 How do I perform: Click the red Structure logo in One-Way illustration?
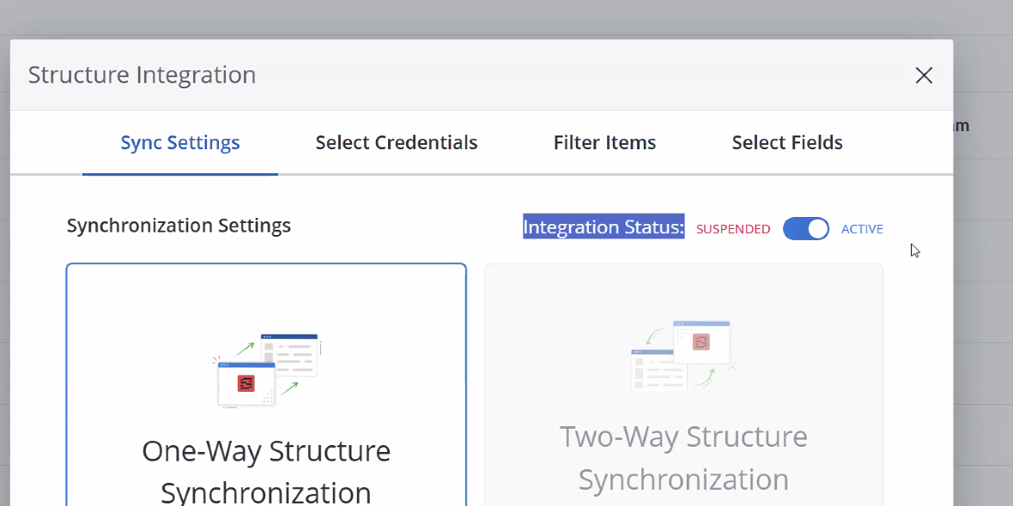(x=246, y=383)
